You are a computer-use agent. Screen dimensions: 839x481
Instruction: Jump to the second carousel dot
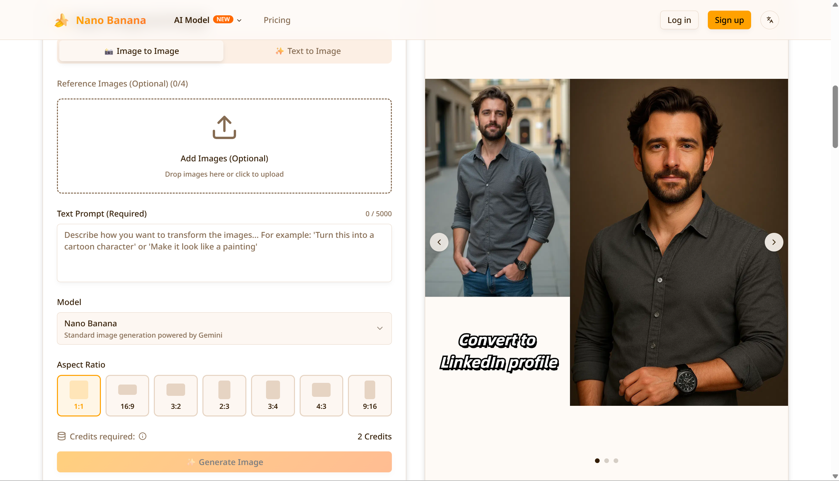606,461
